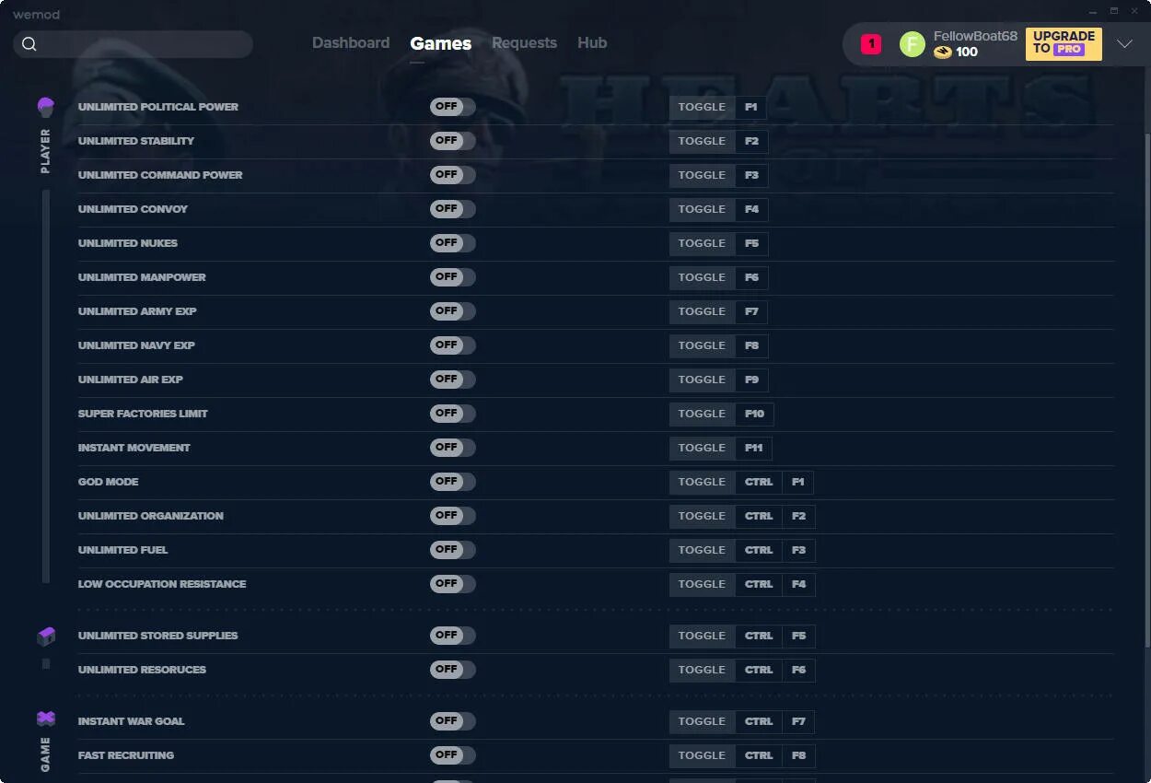Click Super Factories Limit label
Image resolution: width=1151 pixels, height=783 pixels.
pyautogui.click(x=143, y=414)
